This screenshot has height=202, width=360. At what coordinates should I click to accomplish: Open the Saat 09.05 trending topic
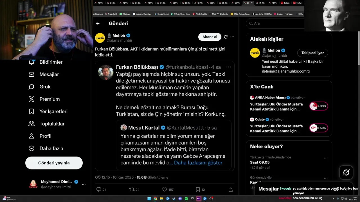click(x=260, y=162)
